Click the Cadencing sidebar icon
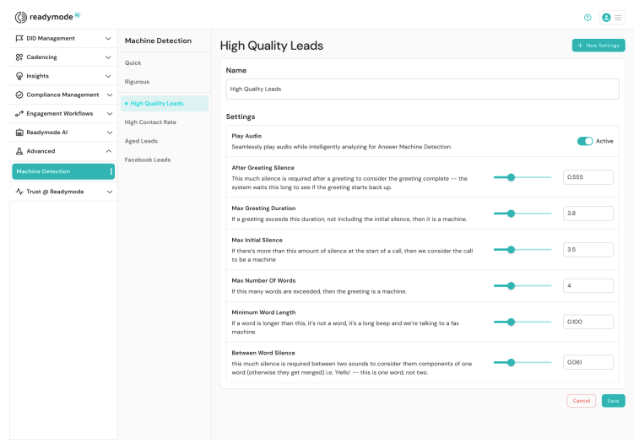The height and width of the screenshot is (444, 639). [19, 57]
